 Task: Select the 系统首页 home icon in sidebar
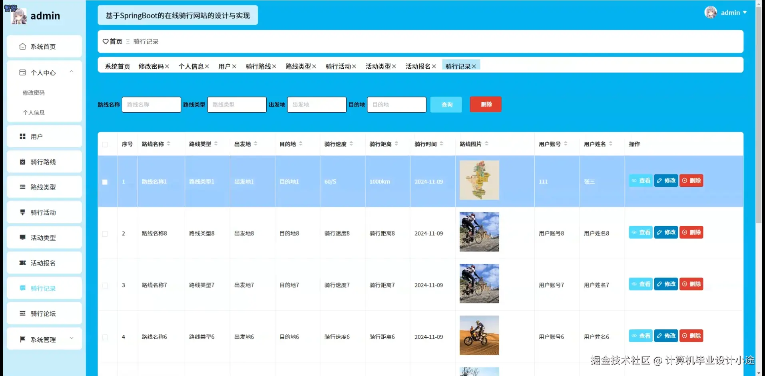click(22, 46)
